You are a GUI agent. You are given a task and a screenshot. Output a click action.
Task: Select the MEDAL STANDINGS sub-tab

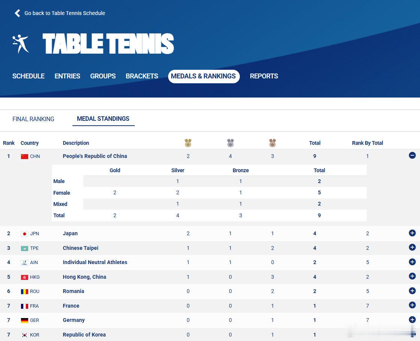(103, 119)
